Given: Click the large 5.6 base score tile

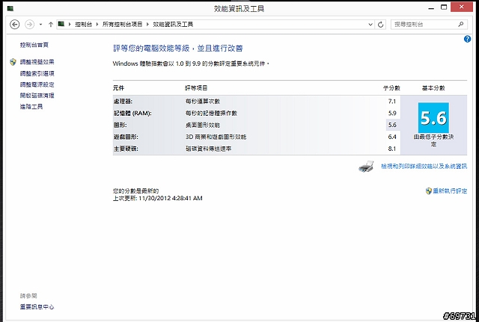Looking at the screenshot, I should click(x=433, y=118).
